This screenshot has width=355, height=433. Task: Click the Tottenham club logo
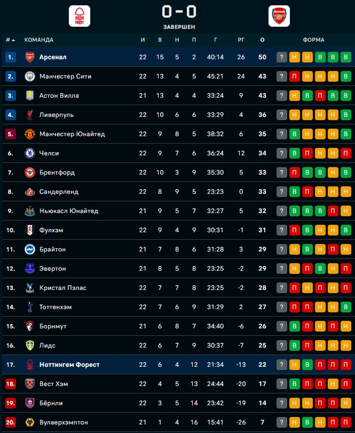tap(30, 307)
